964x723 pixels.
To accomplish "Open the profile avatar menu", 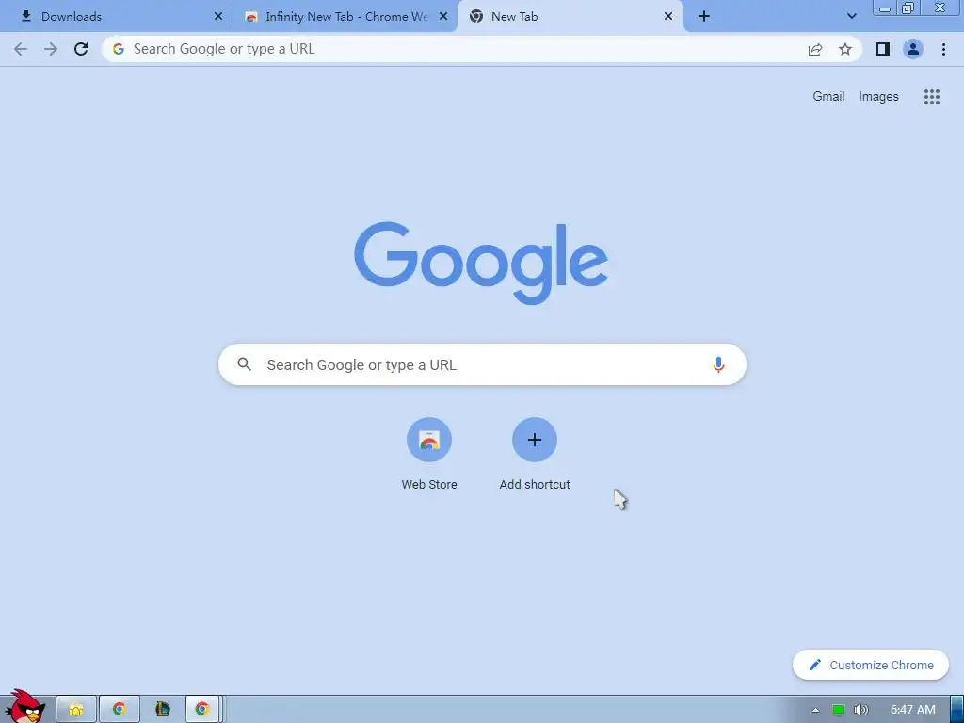I will (913, 49).
